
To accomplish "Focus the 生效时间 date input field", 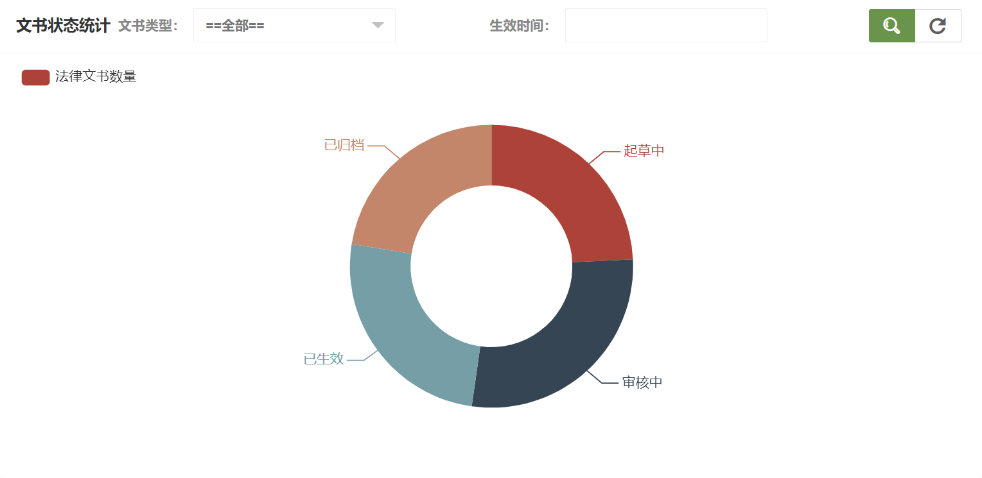I will 666,26.
